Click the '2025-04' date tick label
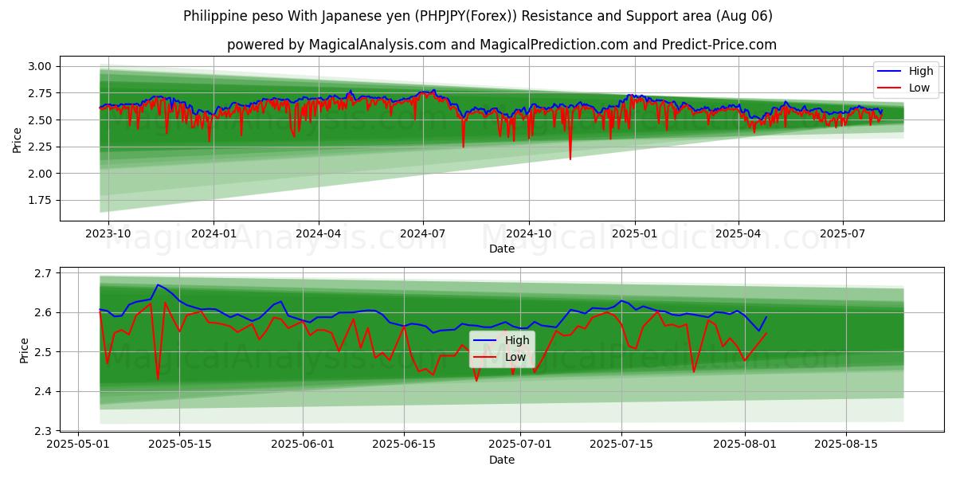 (x=738, y=233)
